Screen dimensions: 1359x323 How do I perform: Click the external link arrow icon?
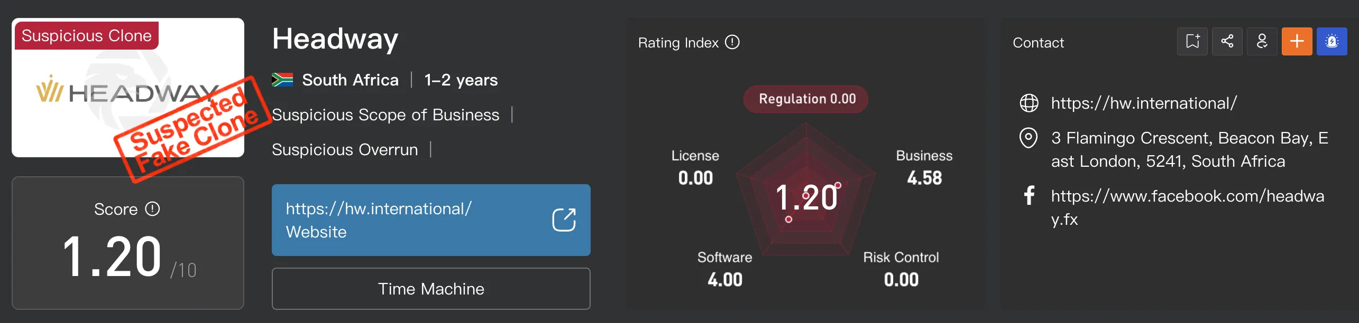coord(564,220)
